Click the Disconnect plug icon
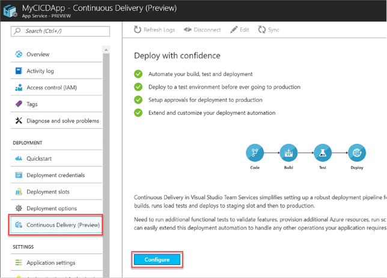 187,30
